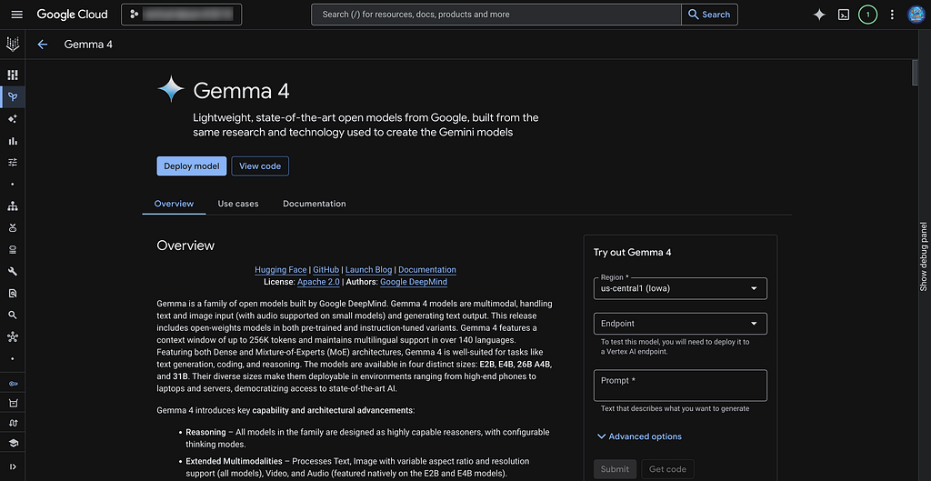Open the graduation cap icon in sidebar
The image size is (931, 481).
click(13, 443)
